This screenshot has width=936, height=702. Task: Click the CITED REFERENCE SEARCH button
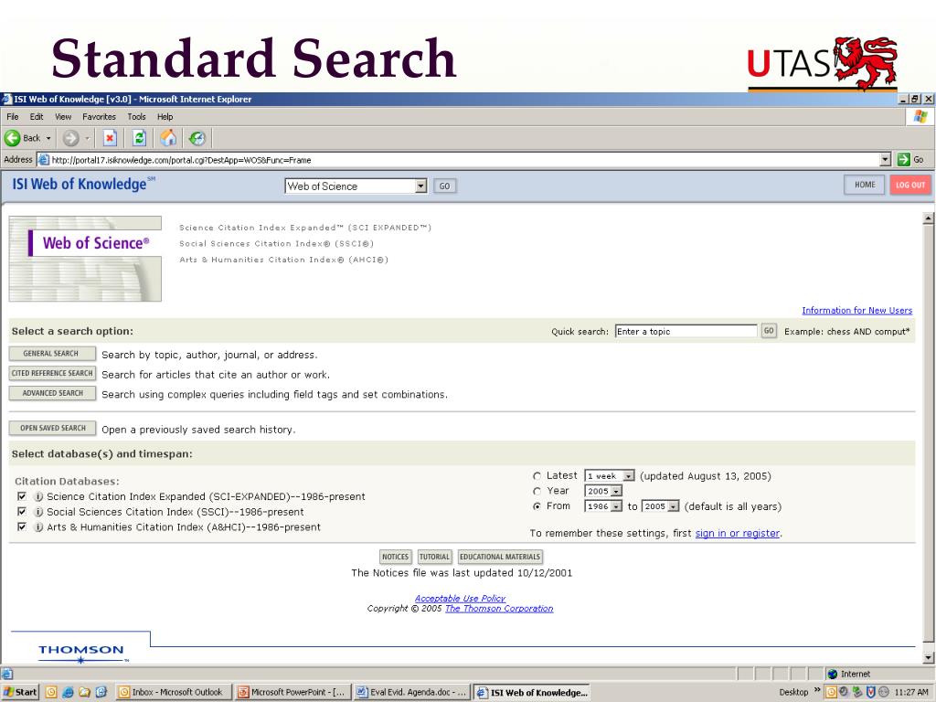(52, 373)
